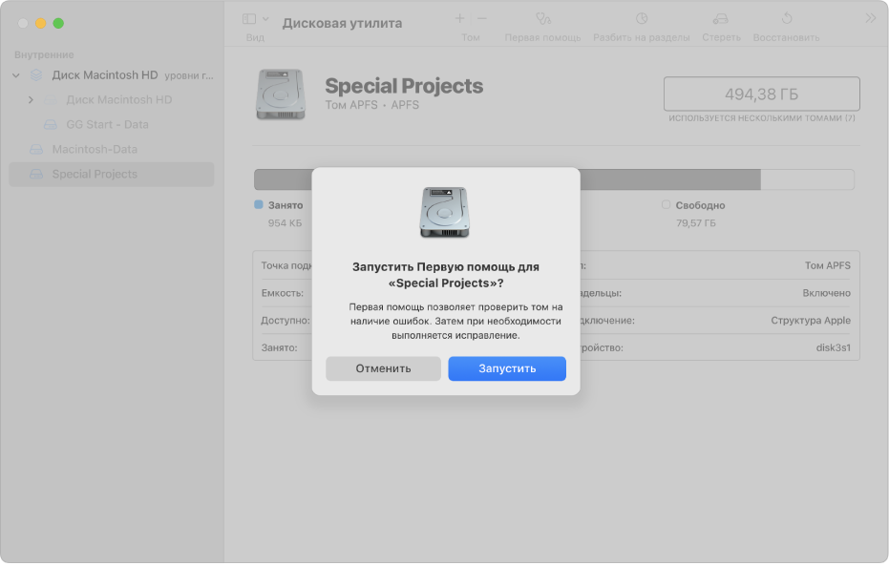Open the Вид dropdown chevron
The height and width of the screenshot is (566, 889).
[x=265, y=19]
